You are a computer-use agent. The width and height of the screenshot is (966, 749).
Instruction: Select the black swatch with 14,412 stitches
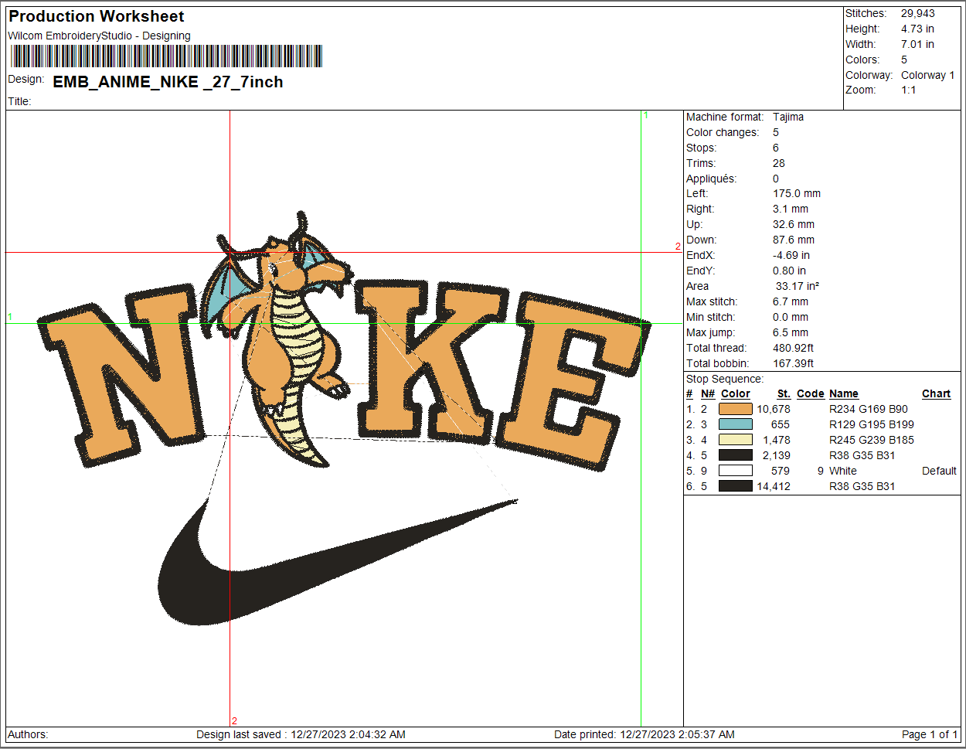click(x=735, y=486)
